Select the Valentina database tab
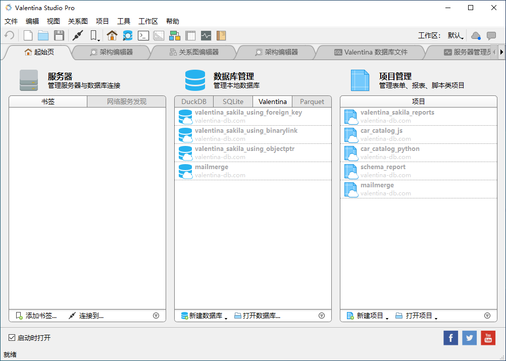 (273, 101)
